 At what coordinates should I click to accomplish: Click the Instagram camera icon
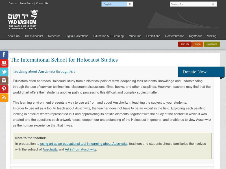click(4, 80)
